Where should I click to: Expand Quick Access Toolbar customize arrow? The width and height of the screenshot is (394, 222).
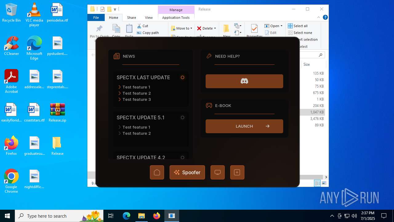coord(115,9)
